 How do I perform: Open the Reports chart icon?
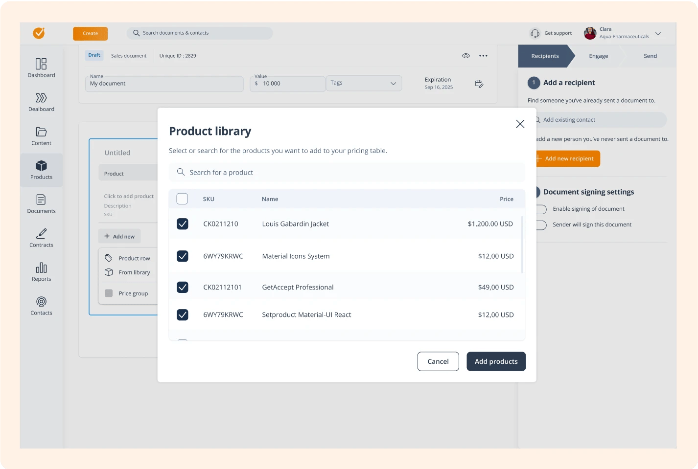coord(41,268)
